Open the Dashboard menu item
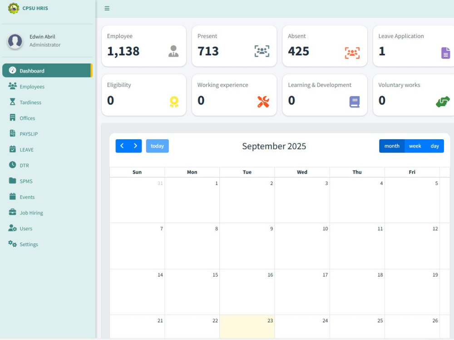The width and height of the screenshot is (454, 340). click(x=47, y=71)
